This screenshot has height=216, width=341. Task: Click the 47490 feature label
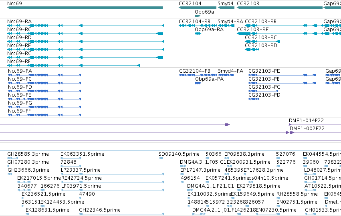coord(87,194)
